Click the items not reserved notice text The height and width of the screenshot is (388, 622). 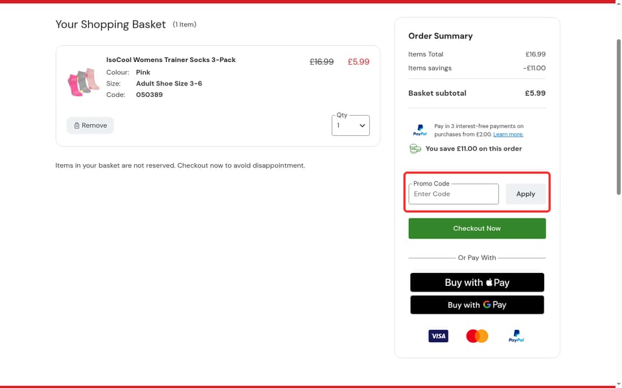pos(180,166)
